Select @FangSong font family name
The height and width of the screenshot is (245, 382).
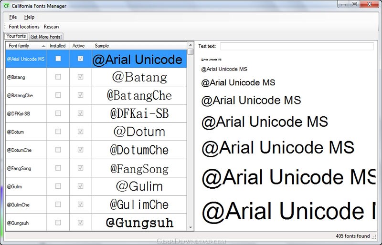click(x=19, y=169)
